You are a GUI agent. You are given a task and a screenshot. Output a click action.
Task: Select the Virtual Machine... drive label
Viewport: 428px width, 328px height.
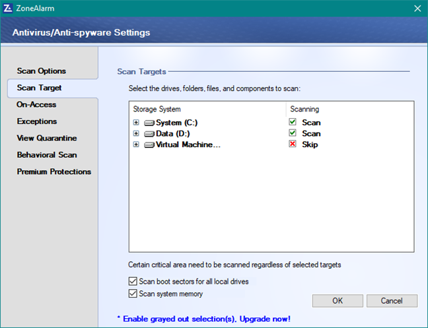188,145
